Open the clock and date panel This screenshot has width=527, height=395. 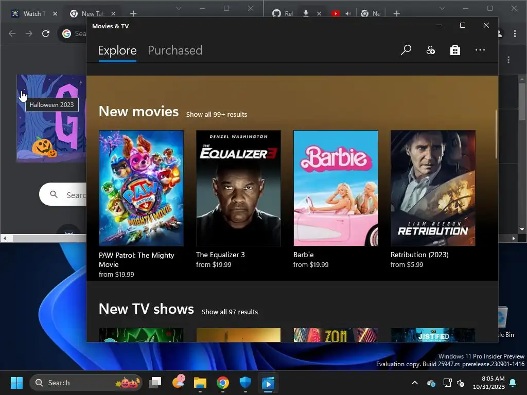tap(489, 383)
